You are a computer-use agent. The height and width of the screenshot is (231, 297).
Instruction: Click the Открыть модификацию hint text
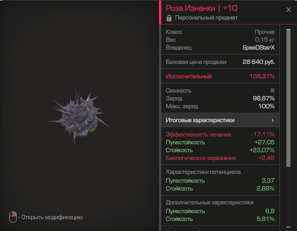[x=52, y=217]
